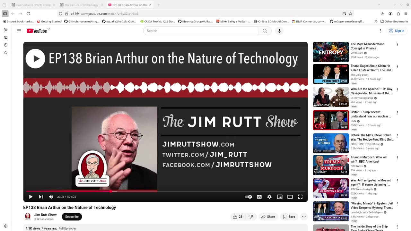Open browser sidebar settings gear icon

tap(5, 226)
